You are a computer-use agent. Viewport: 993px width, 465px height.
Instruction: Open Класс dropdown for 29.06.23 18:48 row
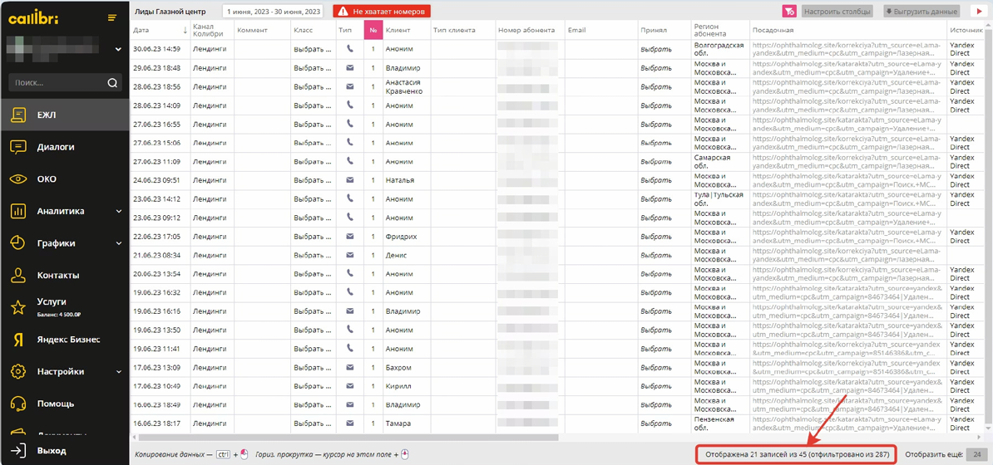click(x=313, y=68)
